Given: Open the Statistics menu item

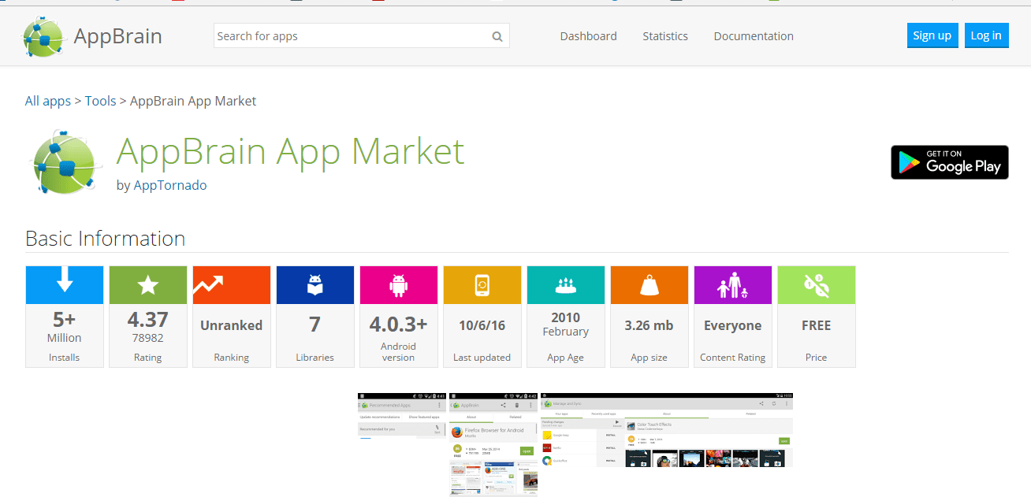Looking at the screenshot, I should pos(665,36).
